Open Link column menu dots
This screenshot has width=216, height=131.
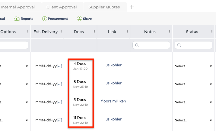point(127,32)
